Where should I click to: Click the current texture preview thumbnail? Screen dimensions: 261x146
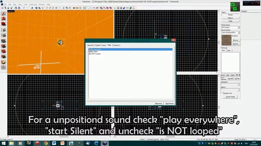(226, 40)
